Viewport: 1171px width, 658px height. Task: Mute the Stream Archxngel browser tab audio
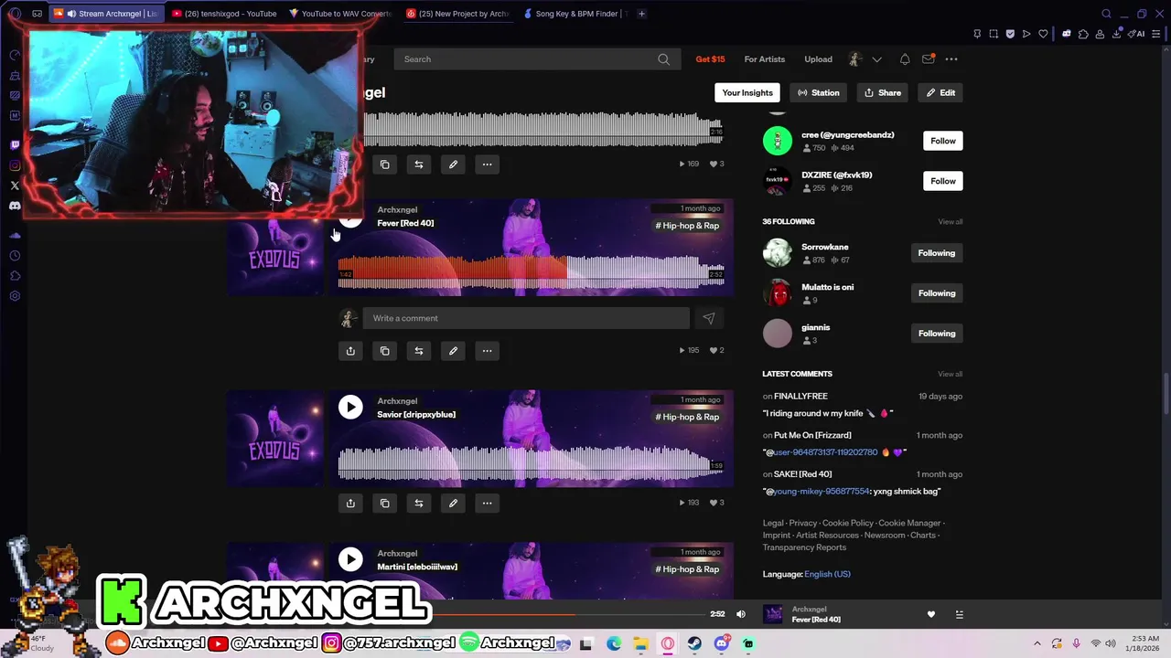(x=71, y=14)
